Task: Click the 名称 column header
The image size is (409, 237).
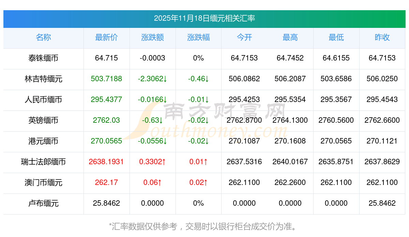Action: (43, 37)
